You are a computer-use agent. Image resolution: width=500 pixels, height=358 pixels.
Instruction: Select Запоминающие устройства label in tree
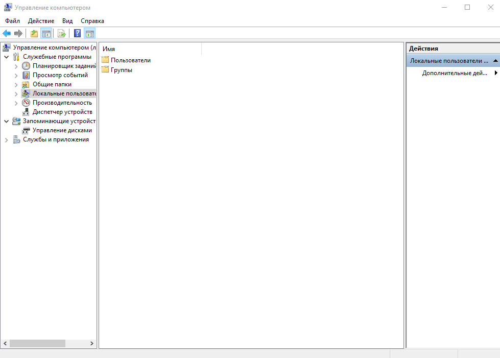pyautogui.click(x=59, y=121)
